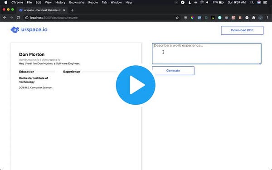272x170 pixels.
Task: Click the 'Education' section heading
Action: [27, 72]
